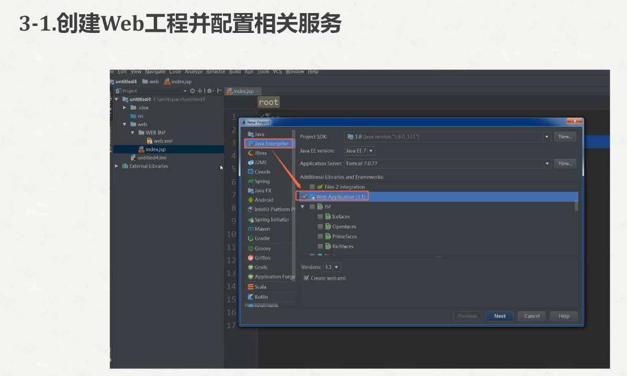
Task: Expand the .idea folder node
Action: click(x=125, y=108)
